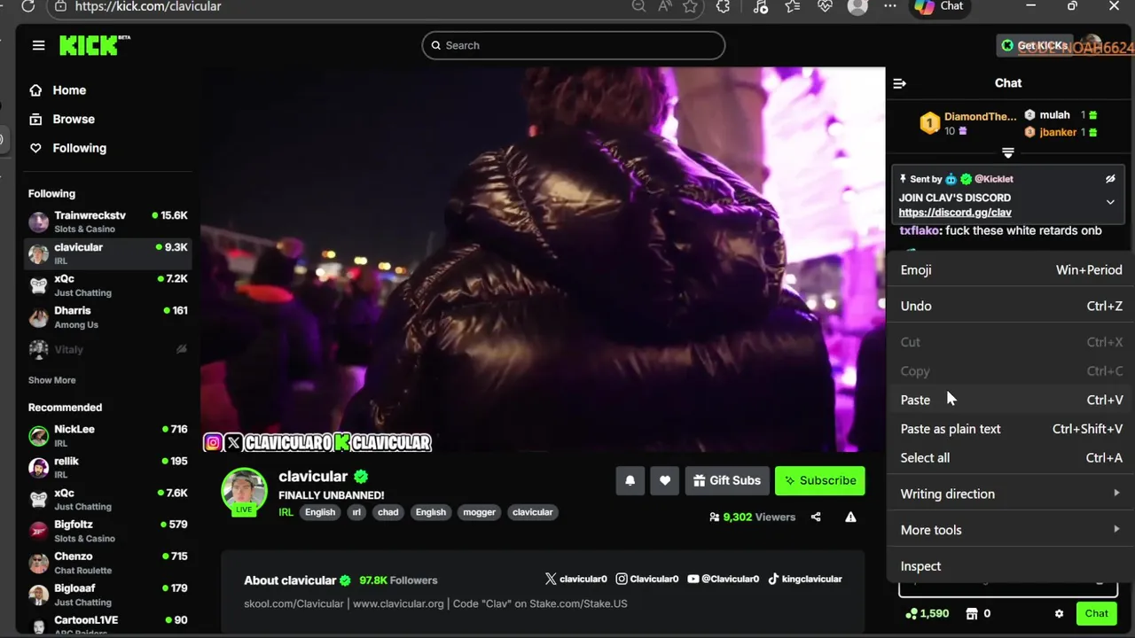Click browser zoom-out magnifier icon
This screenshot has height=638, width=1135.
coord(638,6)
